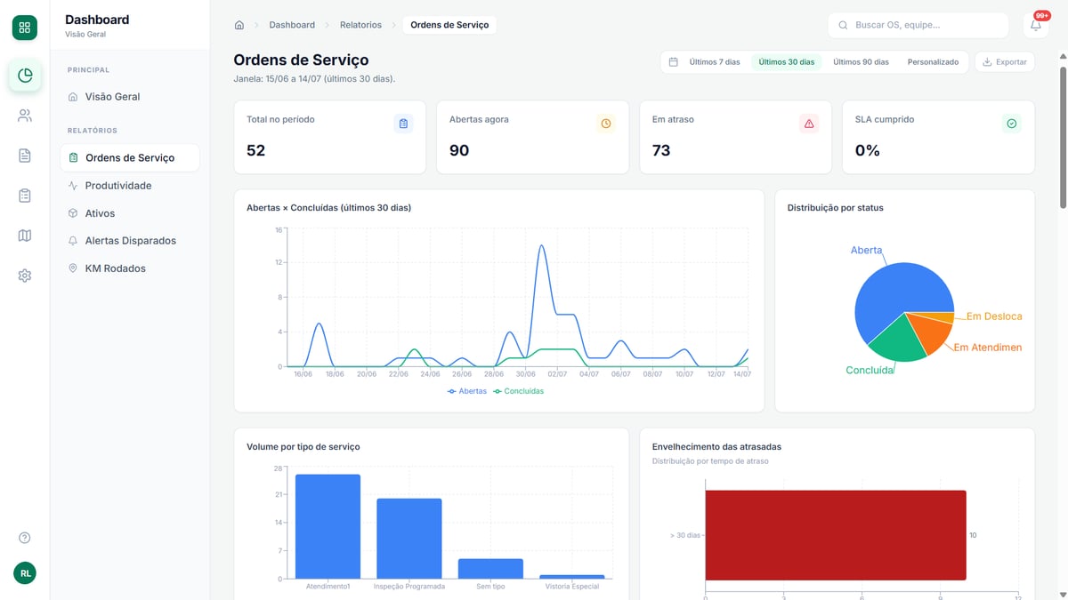Click the home icon in breadcrumb
The image size is (1068, 600).
(x=239, y=25)
